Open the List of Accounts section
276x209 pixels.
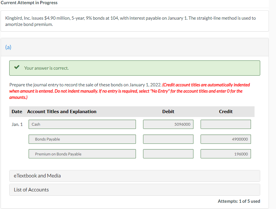[x=135, y=190]
